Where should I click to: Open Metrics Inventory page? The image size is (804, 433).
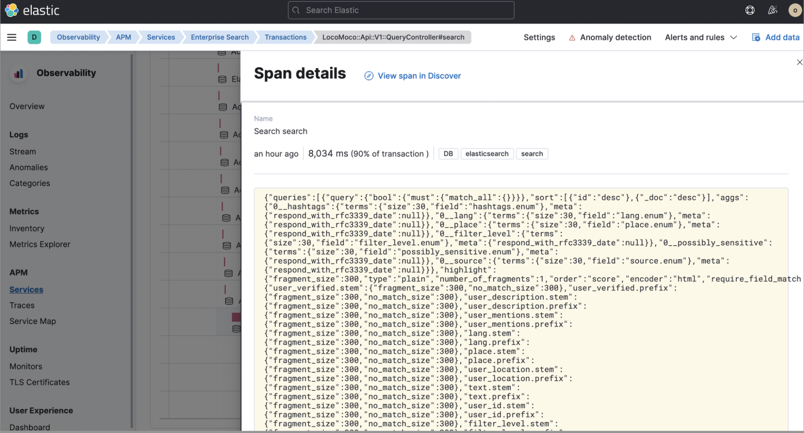[x=27, y=229]
